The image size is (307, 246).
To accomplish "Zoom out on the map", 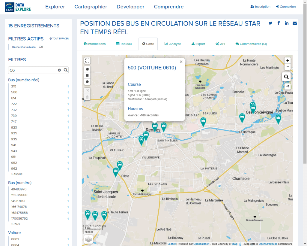I will pos(288,67).
